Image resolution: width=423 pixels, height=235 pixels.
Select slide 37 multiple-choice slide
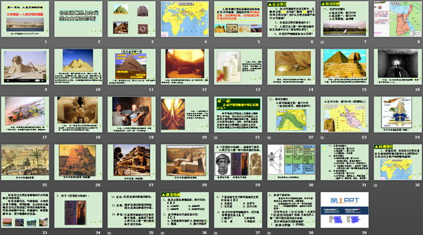[x=238, y=210]
